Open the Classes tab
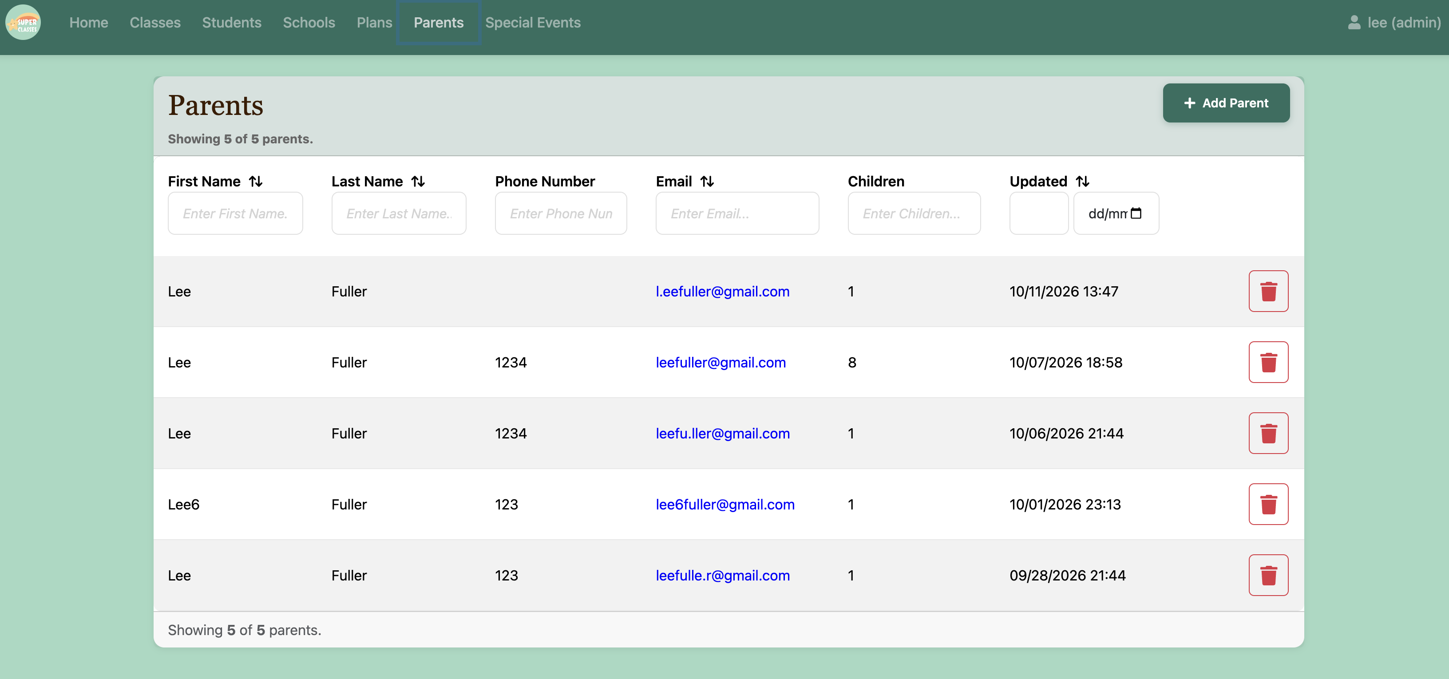This screenshot has height=679, width=1449. pos(155,23)
